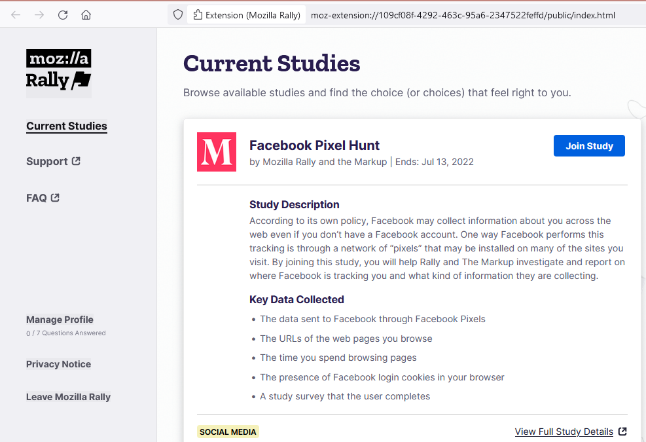Click the Current Studies page heading
Image resolution: width=646 pixels, height=442 pixels.
click(272, 64)
